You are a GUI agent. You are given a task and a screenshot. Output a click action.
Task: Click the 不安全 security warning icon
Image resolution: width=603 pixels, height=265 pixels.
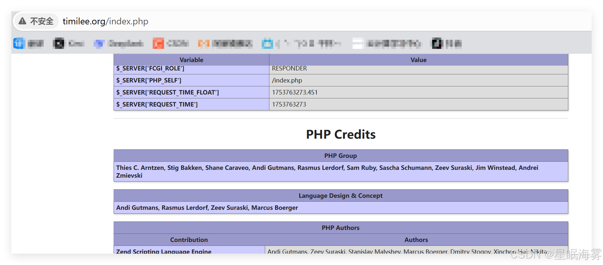22,21
